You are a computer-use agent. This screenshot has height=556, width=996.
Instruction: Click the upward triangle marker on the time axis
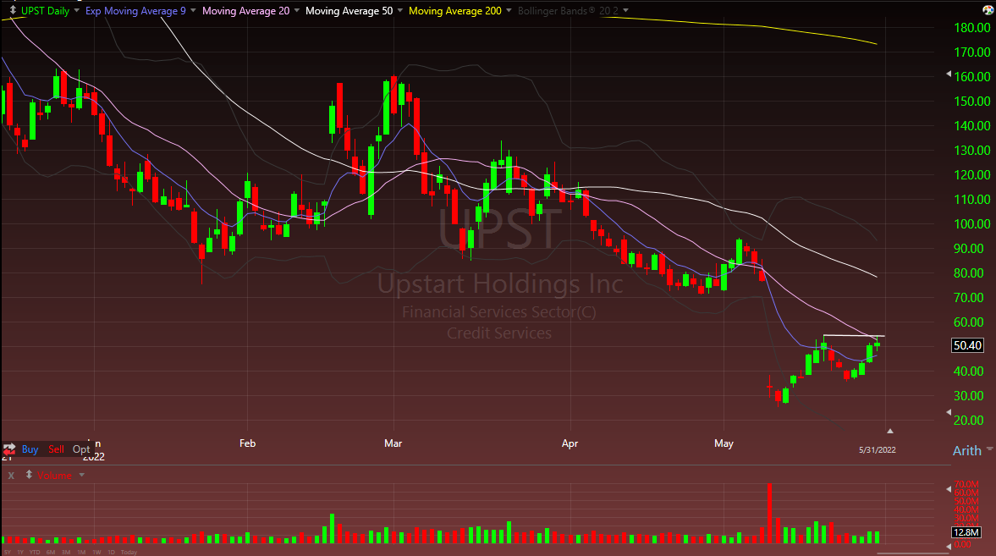point(890,431)
